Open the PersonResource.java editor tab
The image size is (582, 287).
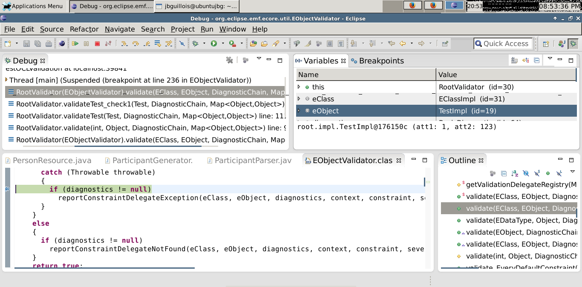[52, 161]
